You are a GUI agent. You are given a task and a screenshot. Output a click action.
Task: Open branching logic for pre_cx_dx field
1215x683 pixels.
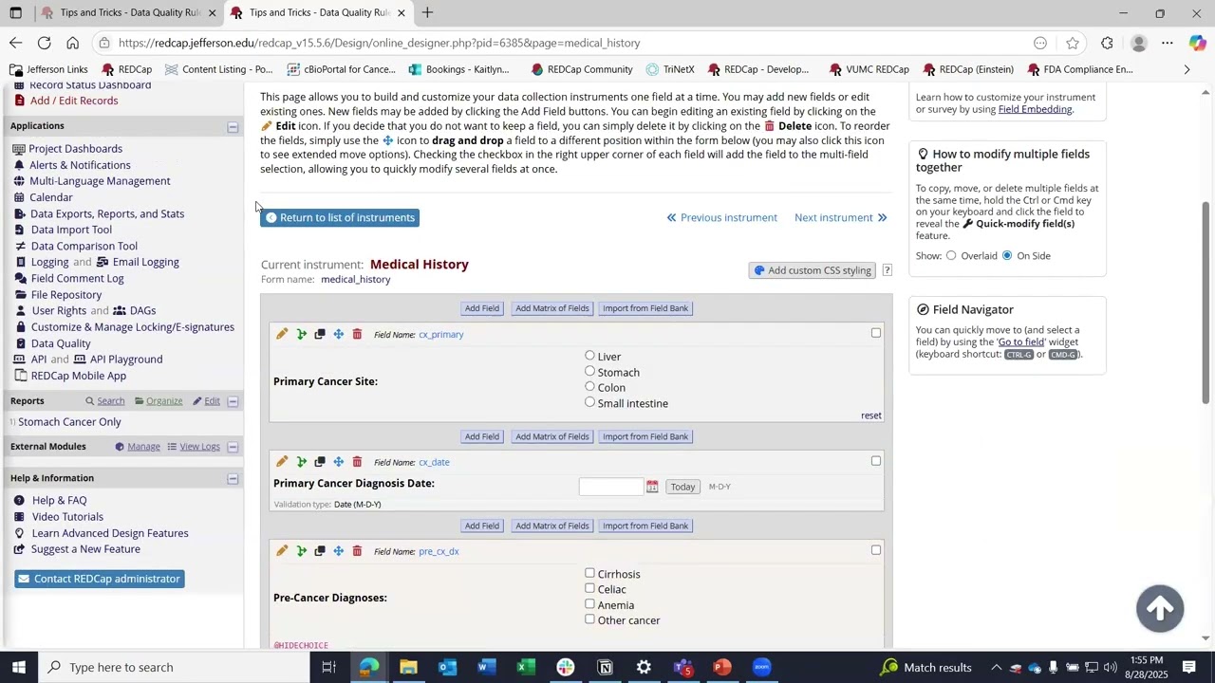tap(301, 551)
